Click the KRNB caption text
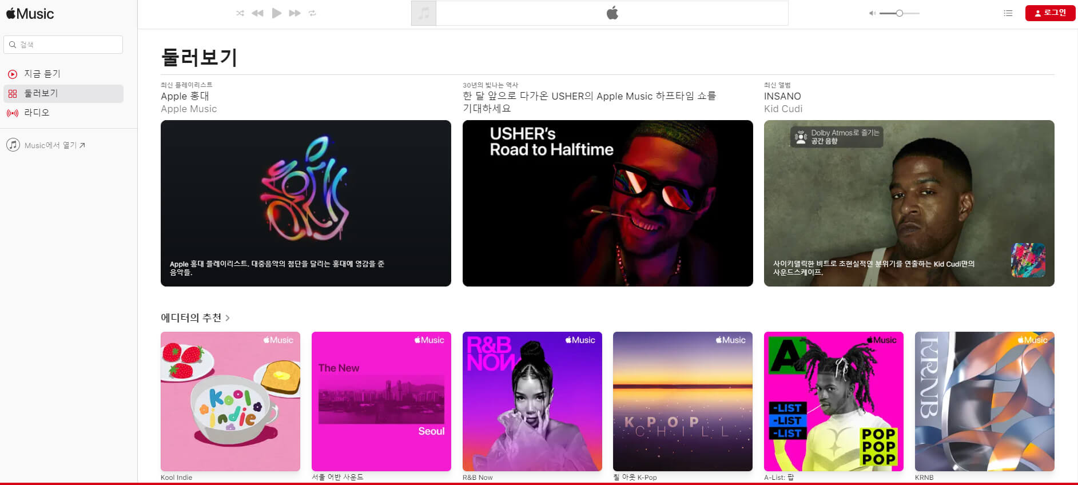 pos(924,478)
